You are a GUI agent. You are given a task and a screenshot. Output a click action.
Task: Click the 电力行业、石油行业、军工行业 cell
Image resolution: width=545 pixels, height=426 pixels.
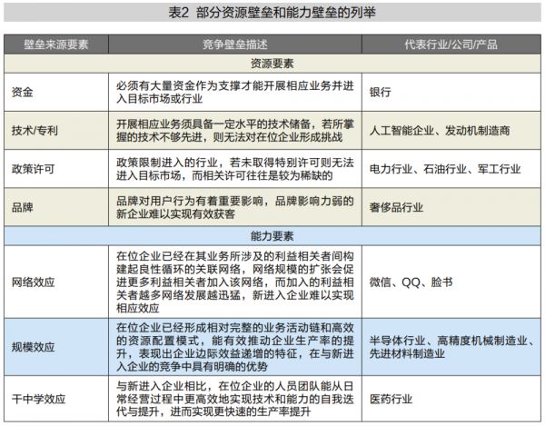pyautogui.click(x=445, y=169)
